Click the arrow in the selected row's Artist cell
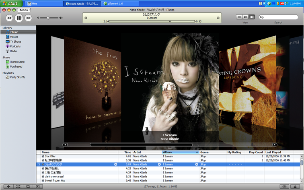Image resolution: width=304 pixels, height=190 pixels. point(159,164)
